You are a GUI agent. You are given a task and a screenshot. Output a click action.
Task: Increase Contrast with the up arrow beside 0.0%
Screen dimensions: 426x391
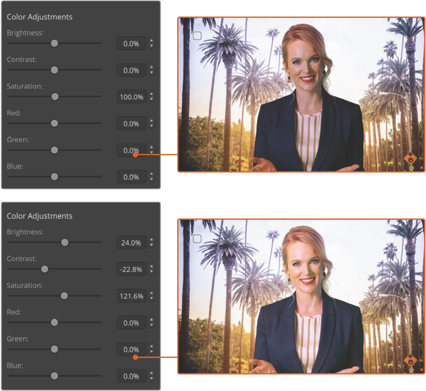coord(151,67)
